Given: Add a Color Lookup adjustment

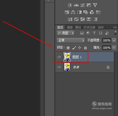Looking at the screenshot, I should (98, 12).
